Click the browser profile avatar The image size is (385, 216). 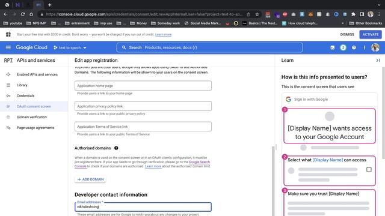pos(371,14)
